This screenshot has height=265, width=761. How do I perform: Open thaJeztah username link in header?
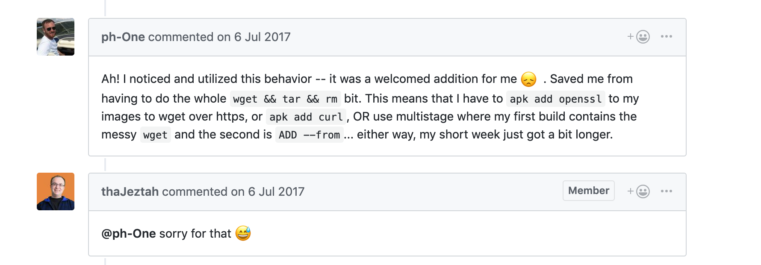click(130, 192)
